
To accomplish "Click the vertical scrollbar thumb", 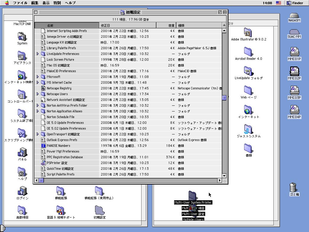I will [x=224, y=98].
